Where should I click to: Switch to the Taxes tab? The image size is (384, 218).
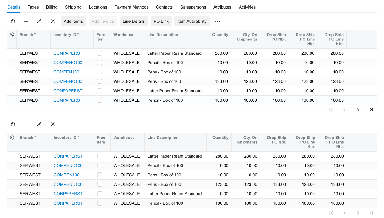[33, 7]
